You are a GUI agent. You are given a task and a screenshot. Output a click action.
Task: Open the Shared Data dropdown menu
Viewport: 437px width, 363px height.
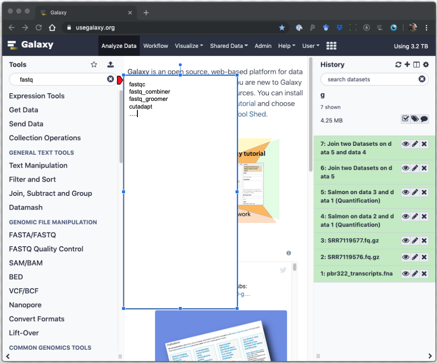(229, 46)
